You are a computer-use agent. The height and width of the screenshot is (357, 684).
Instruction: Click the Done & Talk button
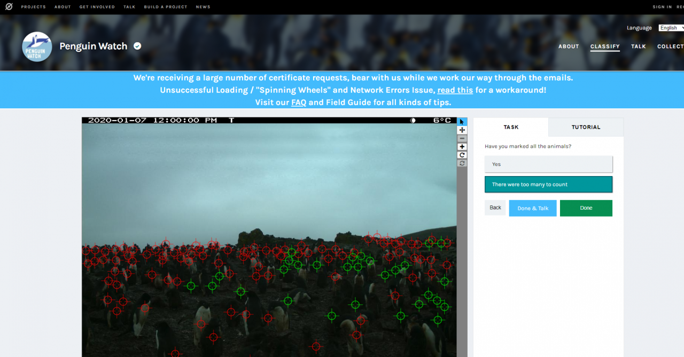coord(533,208)
